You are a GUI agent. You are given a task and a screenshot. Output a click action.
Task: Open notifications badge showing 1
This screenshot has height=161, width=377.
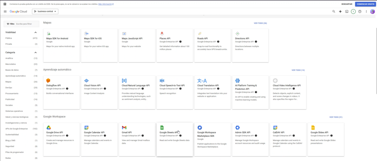point(353,11)
